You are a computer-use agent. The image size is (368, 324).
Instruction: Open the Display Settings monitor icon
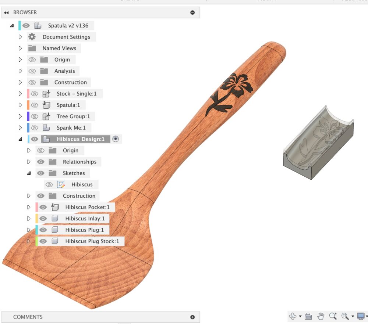point(361,316)
